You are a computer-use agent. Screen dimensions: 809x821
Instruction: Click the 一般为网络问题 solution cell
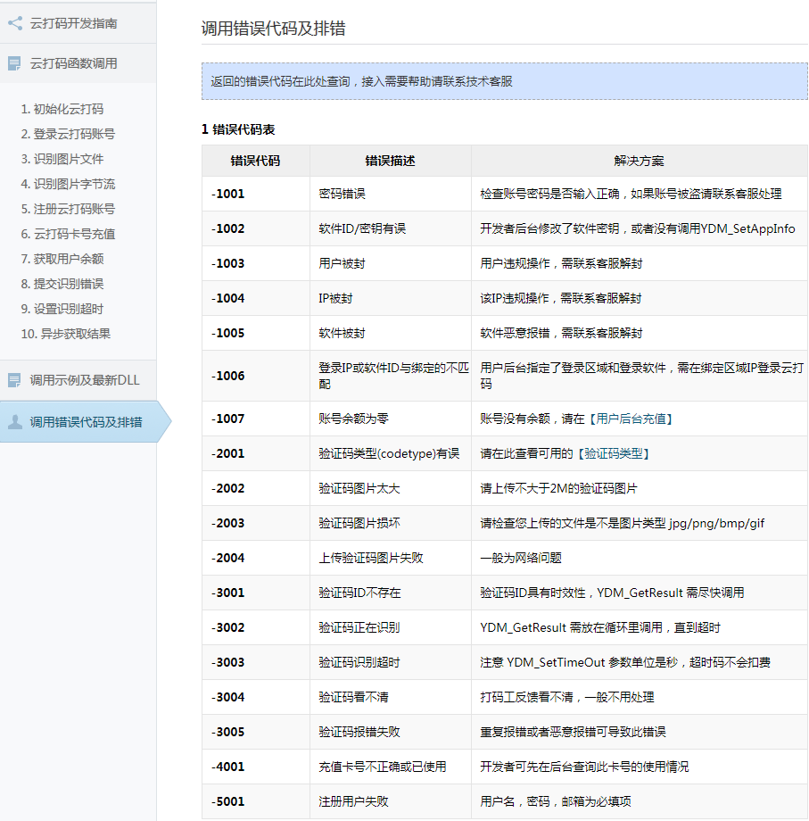(x=640, y=558)
